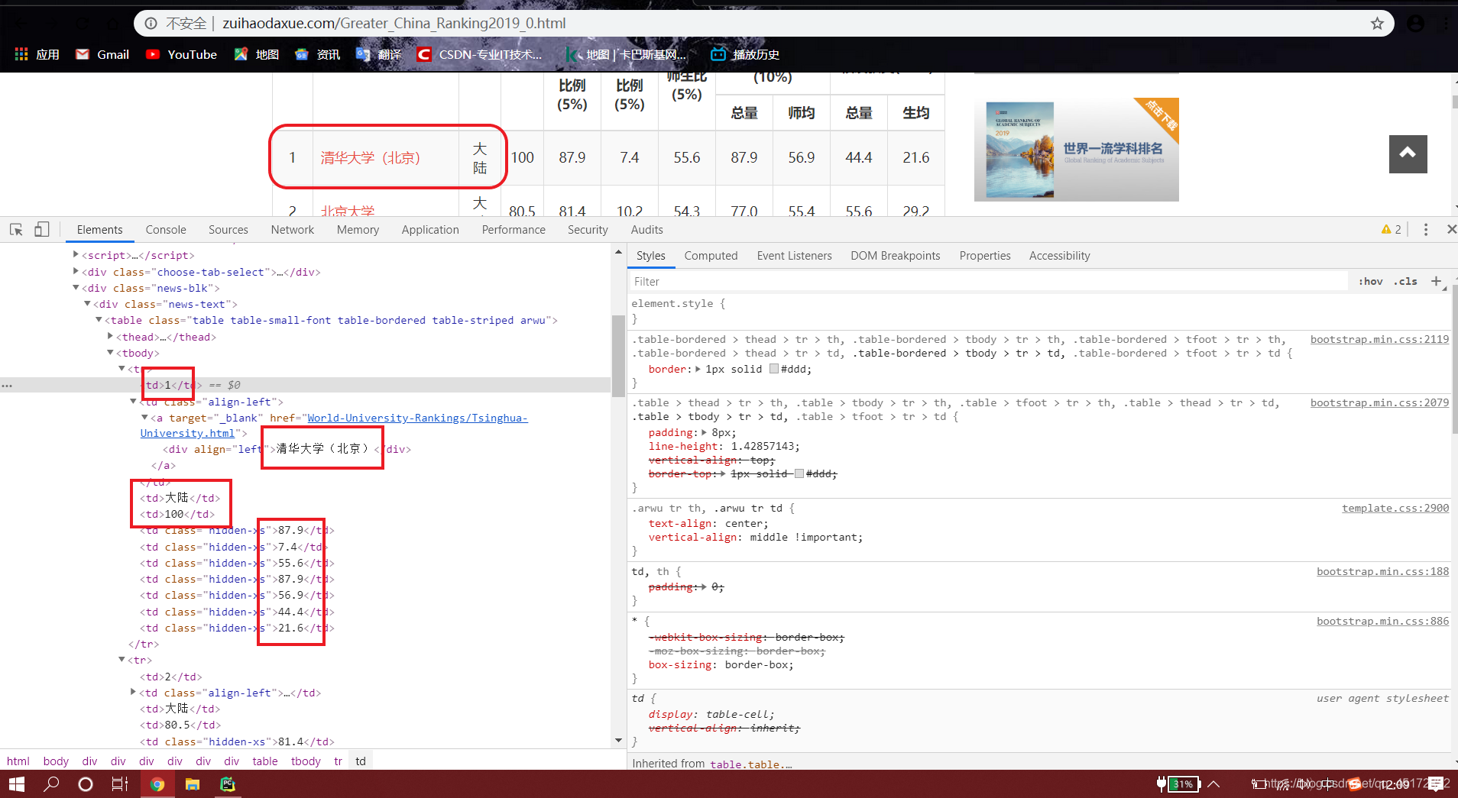The width and height of the screenshot is (1458, 798).
Task: Bookmark this page with the star icon
Action: (1377, 24)
